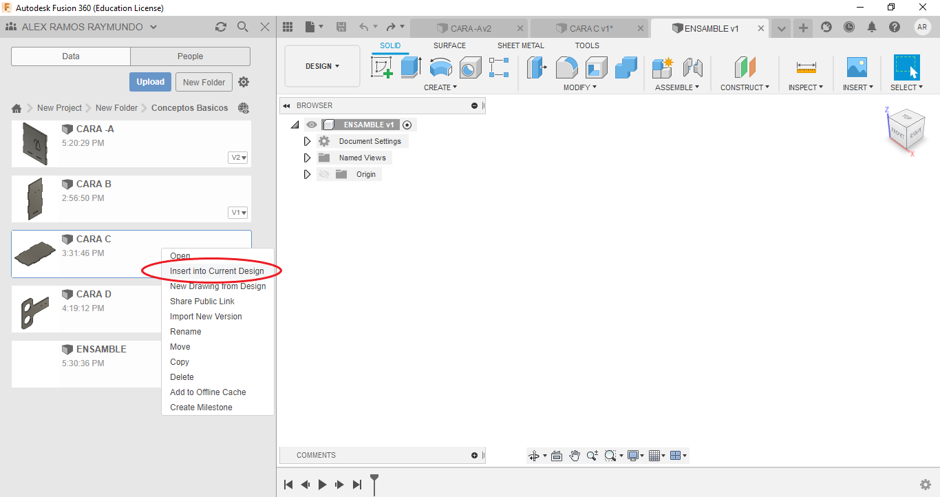This screenshot has height=497, width=940.
Task: Select the Shell tool
Action: click(597, 67)
